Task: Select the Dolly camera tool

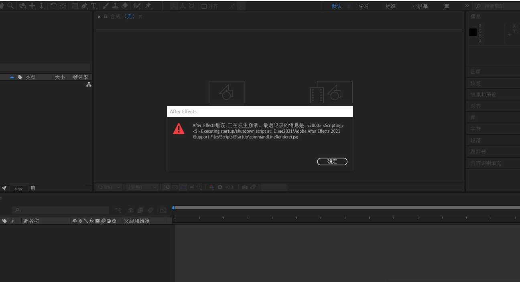Action: tap(41, 6)
